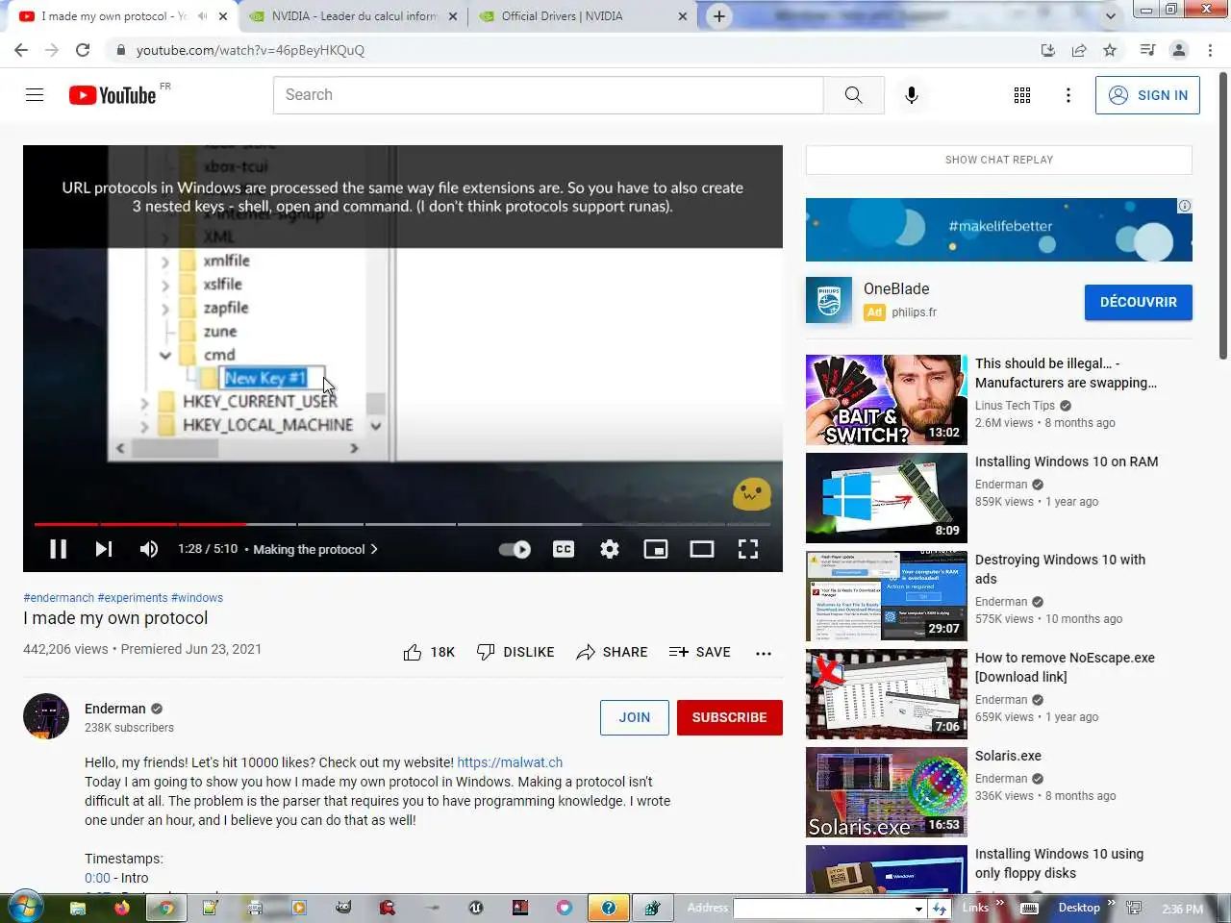Open the Chrome three-dot menu

pyautogui.click(x=1210, y=50)
